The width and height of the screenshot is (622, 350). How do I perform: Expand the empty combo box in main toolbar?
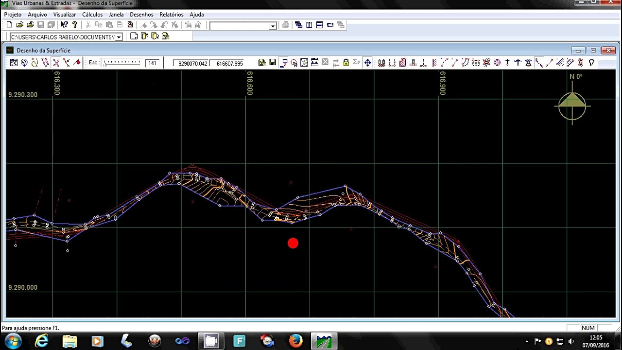click(273, 26)
